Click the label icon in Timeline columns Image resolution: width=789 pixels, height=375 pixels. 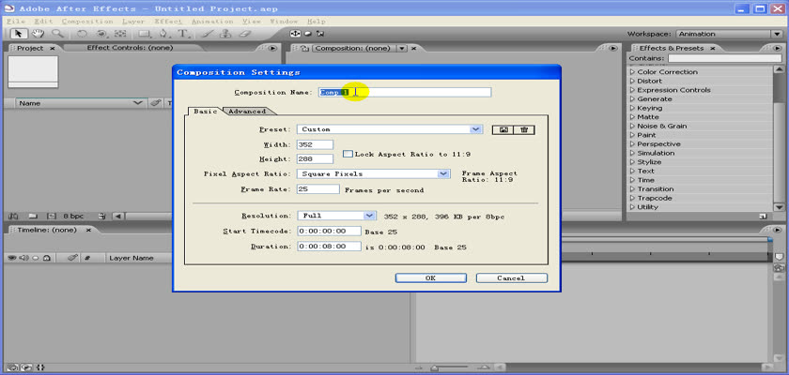click(x=73, y=258)
